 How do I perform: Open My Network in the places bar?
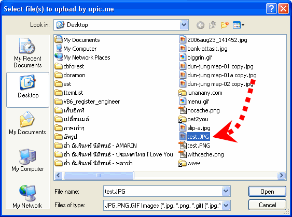coord(27,197)
